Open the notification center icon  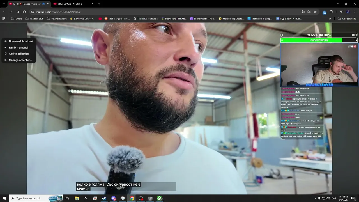(x=353, y=198)
